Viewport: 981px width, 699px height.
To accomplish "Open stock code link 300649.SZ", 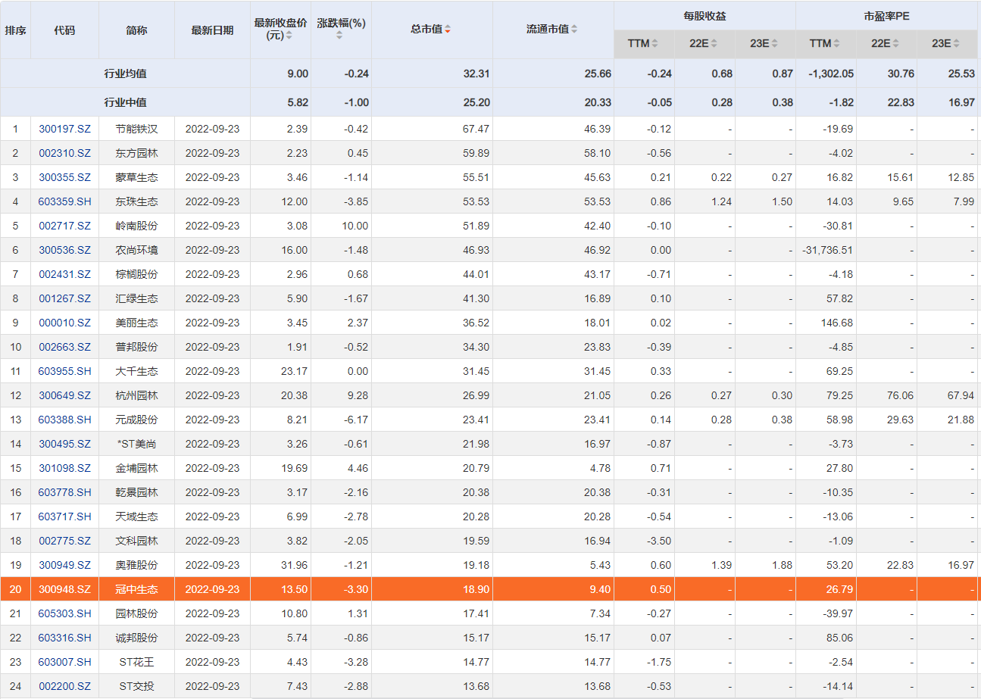I will pos(64,395).
